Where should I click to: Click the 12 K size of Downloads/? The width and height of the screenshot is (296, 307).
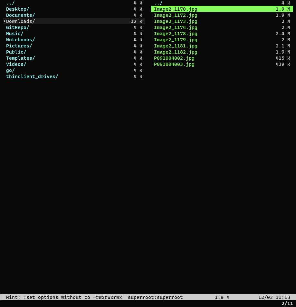137,21
